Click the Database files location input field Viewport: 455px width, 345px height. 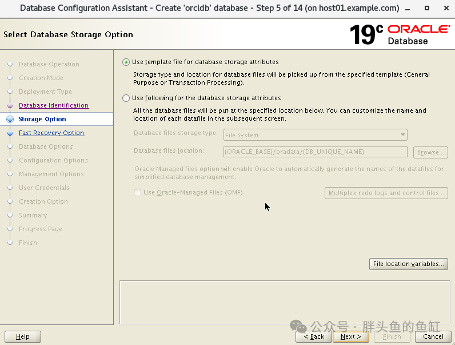[315, 152]
